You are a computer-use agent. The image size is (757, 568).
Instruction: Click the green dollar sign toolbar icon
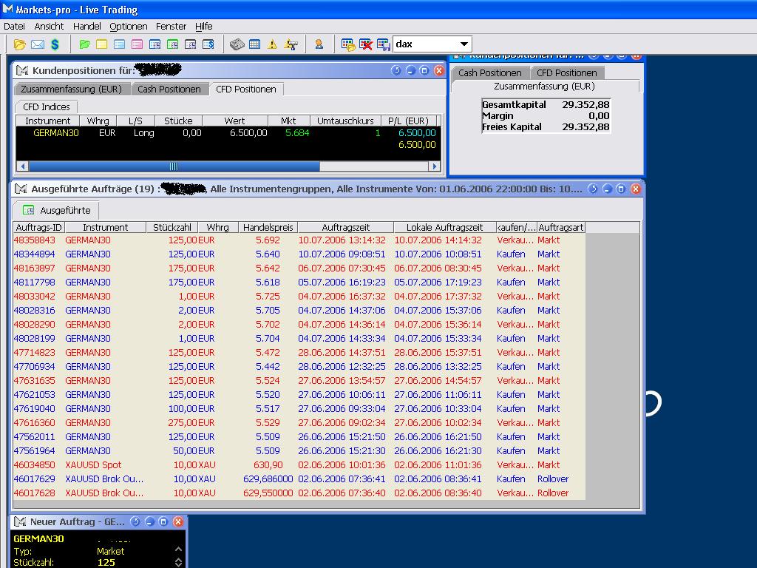click(55, 44)
